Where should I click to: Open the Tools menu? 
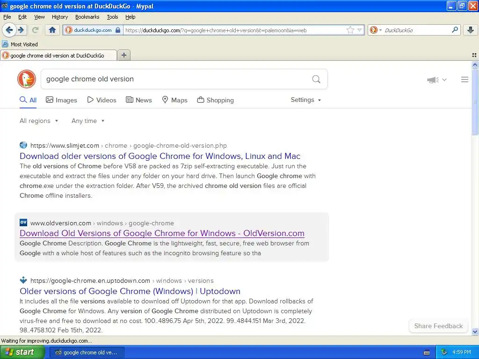coord(112,17)
